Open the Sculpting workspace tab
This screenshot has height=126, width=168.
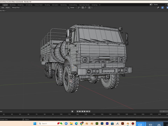[x=21, y=5]
